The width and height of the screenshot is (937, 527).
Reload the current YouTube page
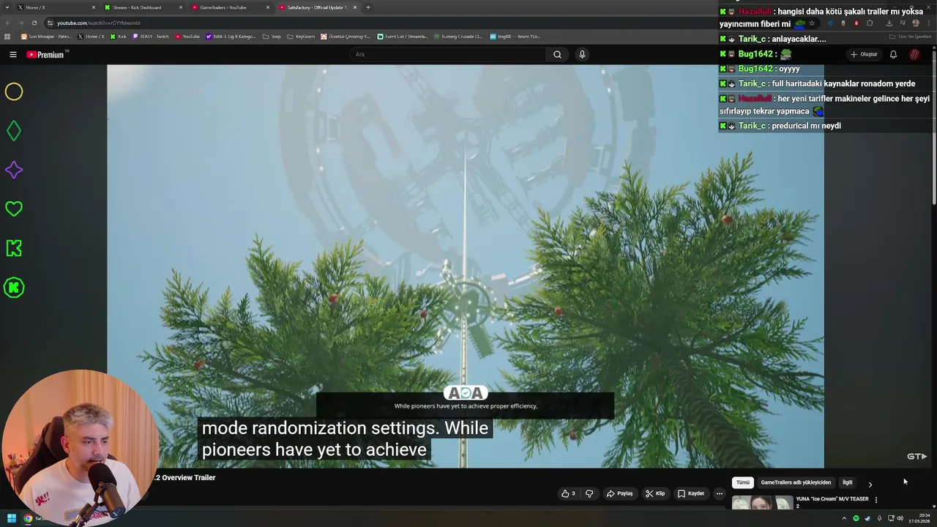34,23
